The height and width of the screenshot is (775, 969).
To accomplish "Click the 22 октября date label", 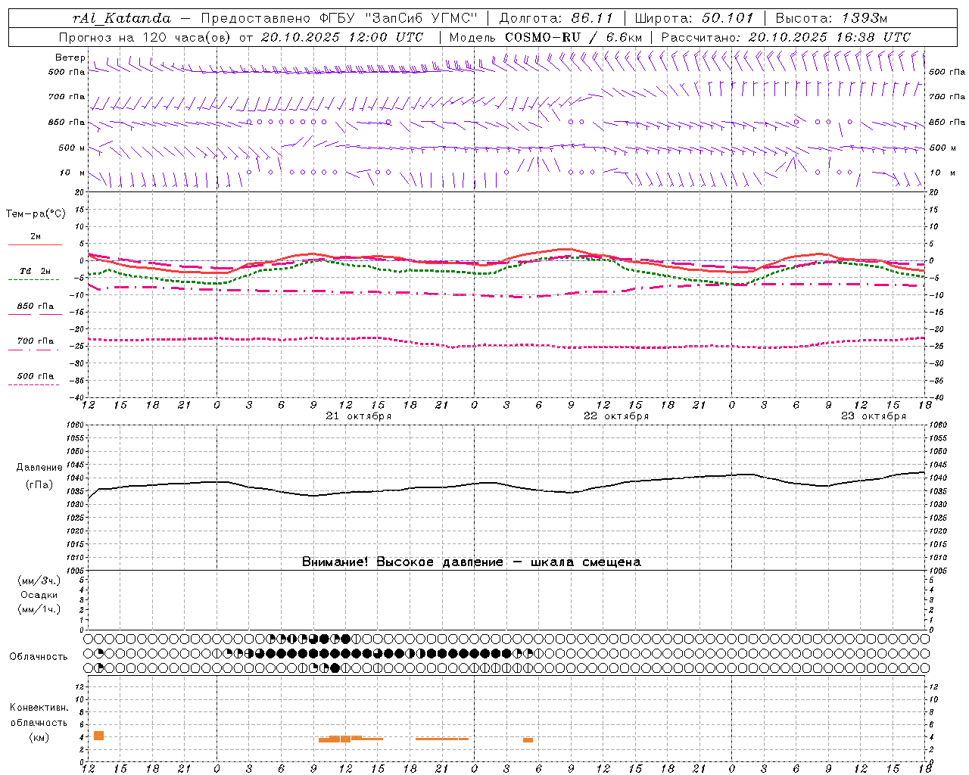I will 616,416.
